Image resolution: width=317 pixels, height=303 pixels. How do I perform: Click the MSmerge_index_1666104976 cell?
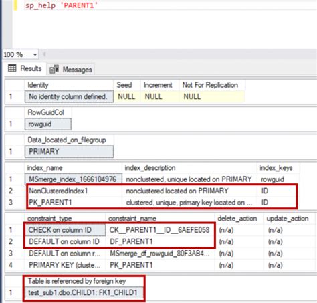[x=74, y=179]
